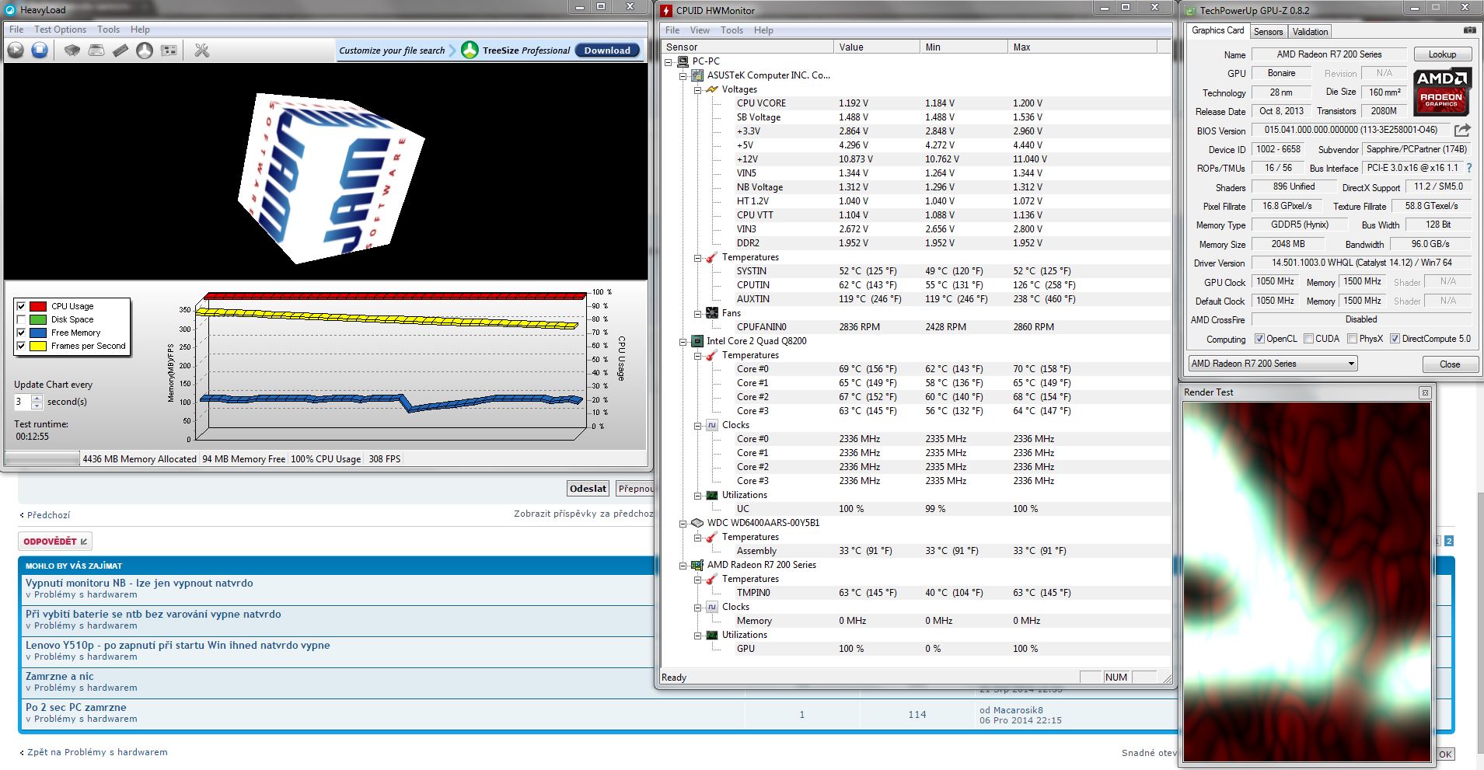Click the Intel Core 2 Quad chip icon
The height and width of the screenshot is (770, 1484).
(697, 341)
